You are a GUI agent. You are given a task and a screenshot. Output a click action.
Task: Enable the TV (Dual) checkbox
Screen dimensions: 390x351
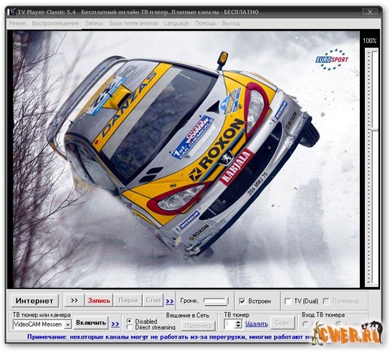coord(287,301)
